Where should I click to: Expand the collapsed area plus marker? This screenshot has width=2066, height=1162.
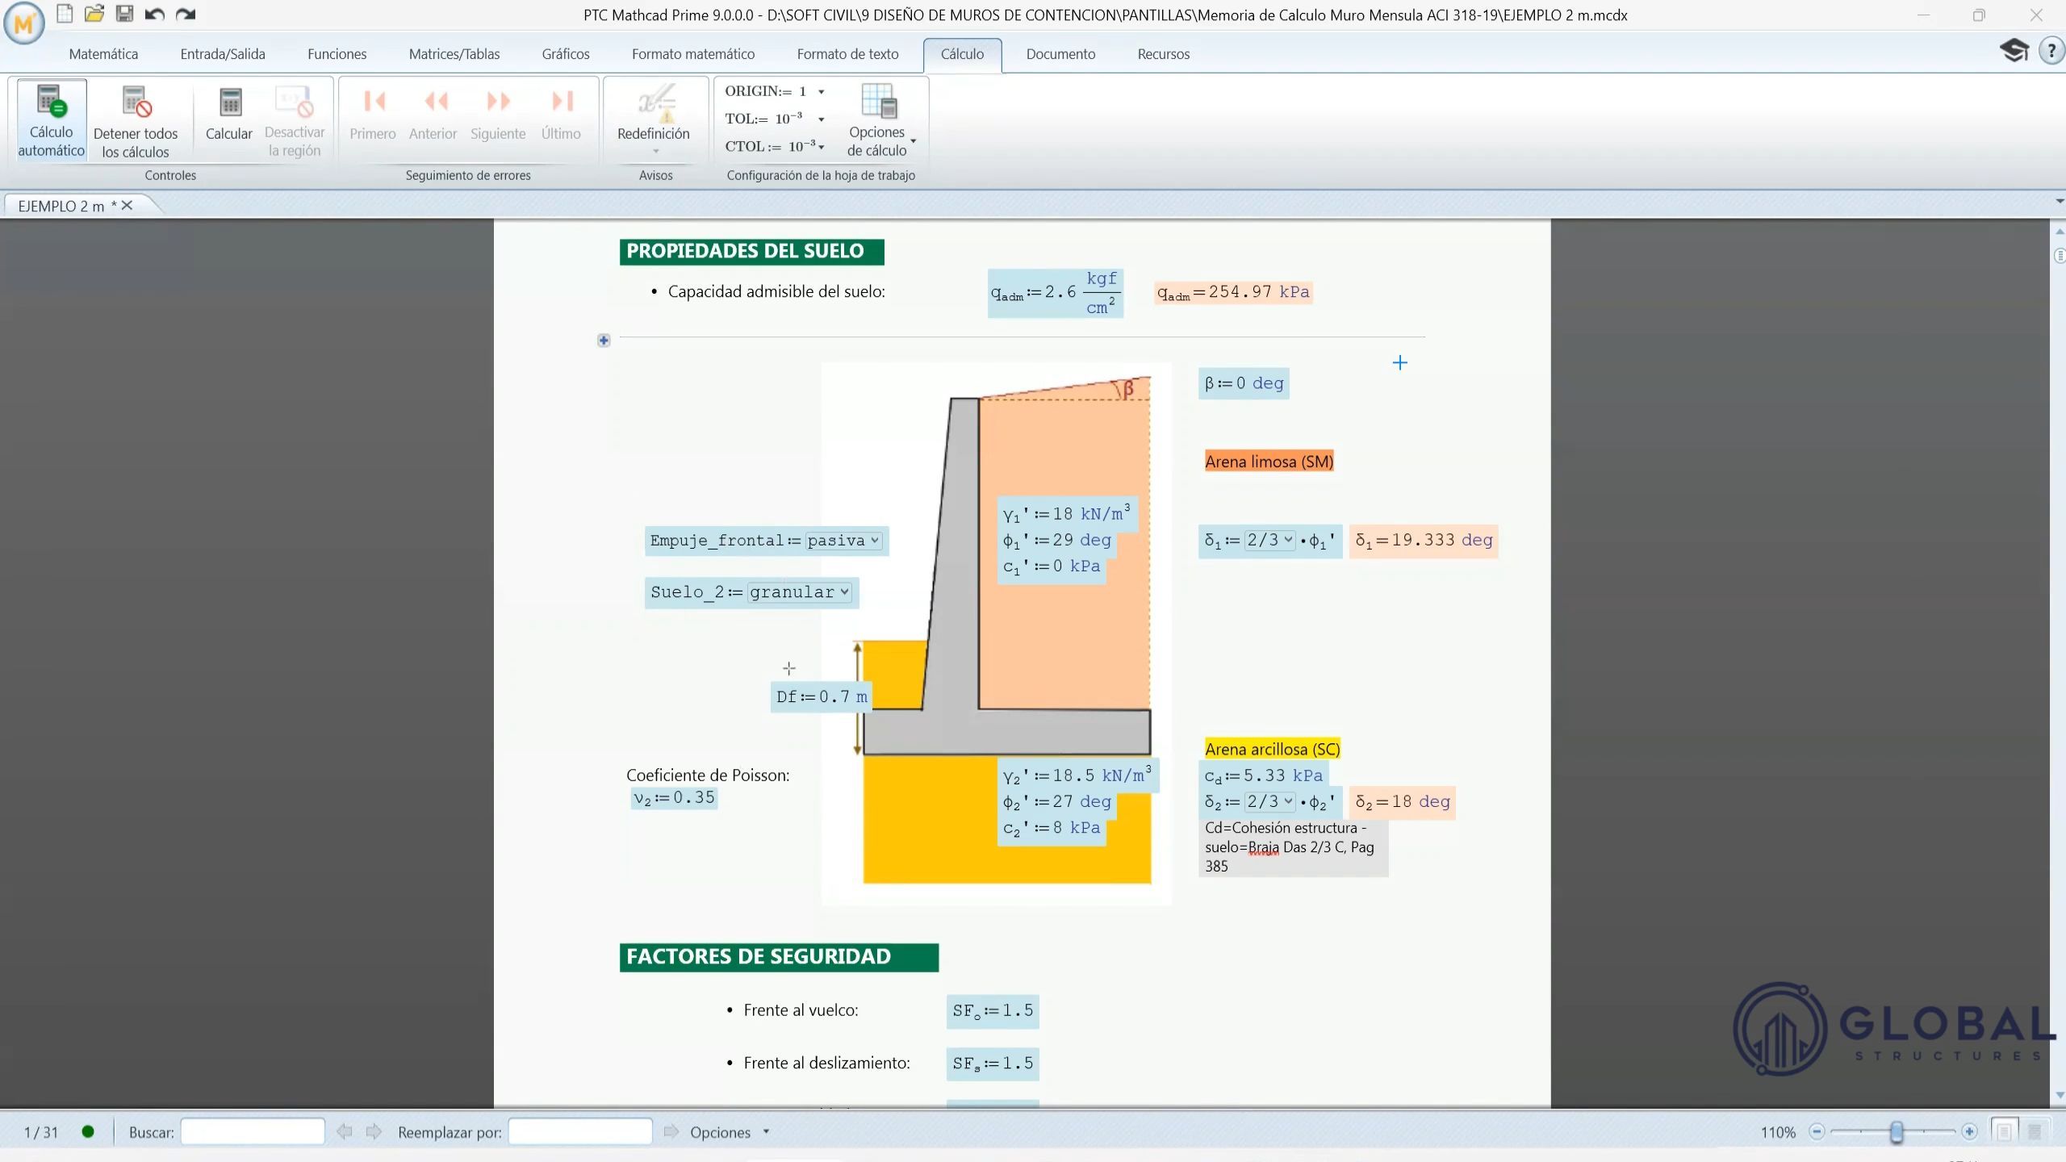(x=604, y=341)
